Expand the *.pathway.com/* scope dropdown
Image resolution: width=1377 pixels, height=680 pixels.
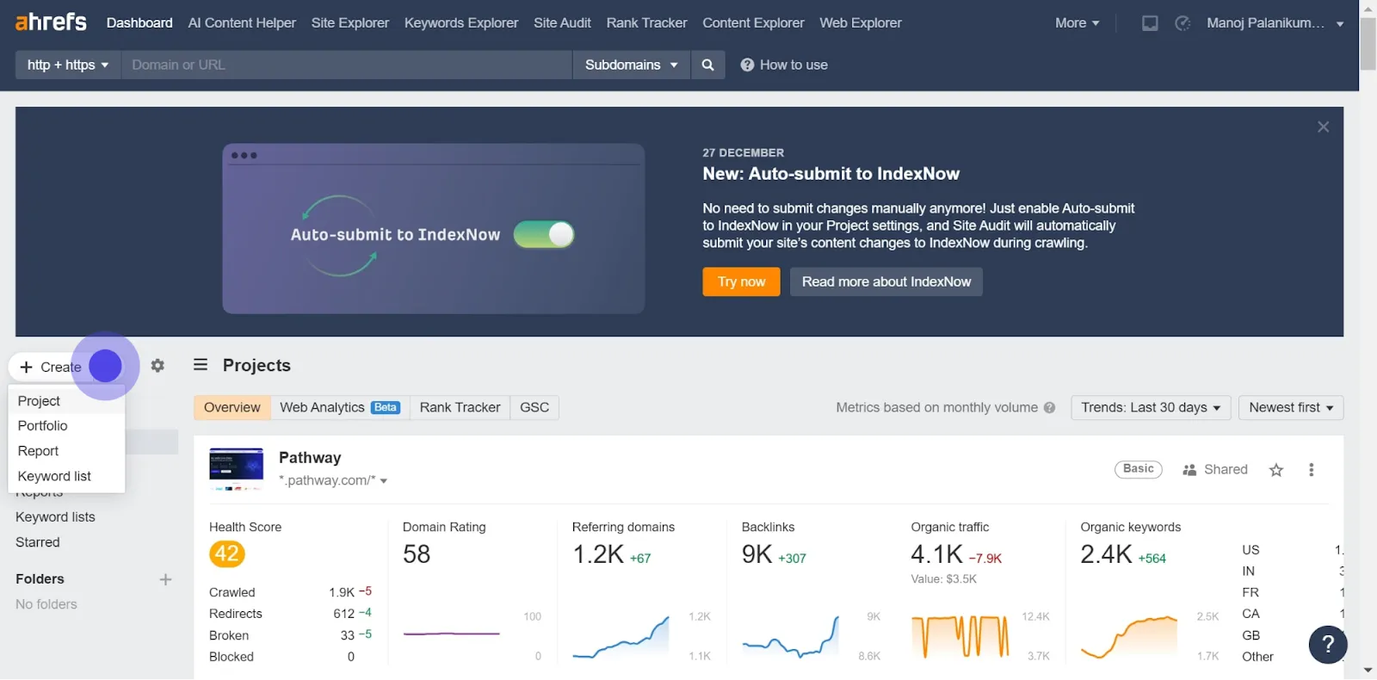click(x=333, y=480)
